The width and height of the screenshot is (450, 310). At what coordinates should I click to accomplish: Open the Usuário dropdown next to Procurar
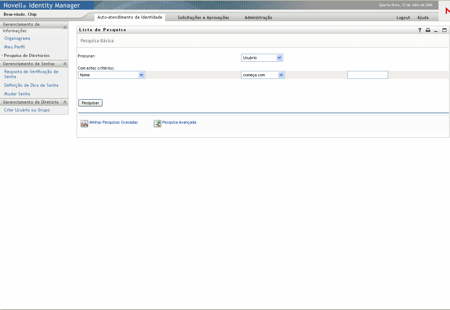pos(262,58)
